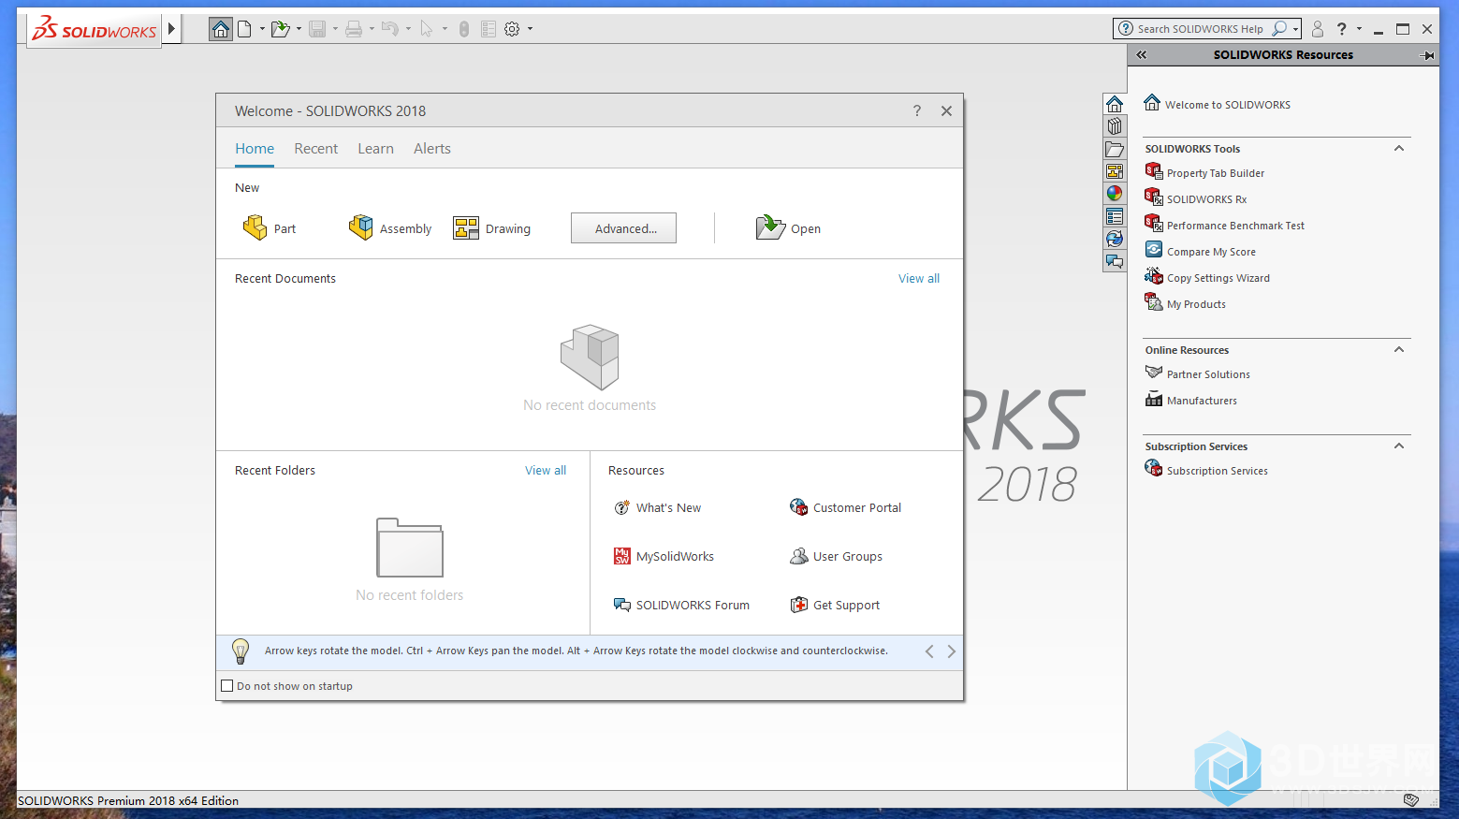Click the search magnifier icon in the help box

point(1279,29)
